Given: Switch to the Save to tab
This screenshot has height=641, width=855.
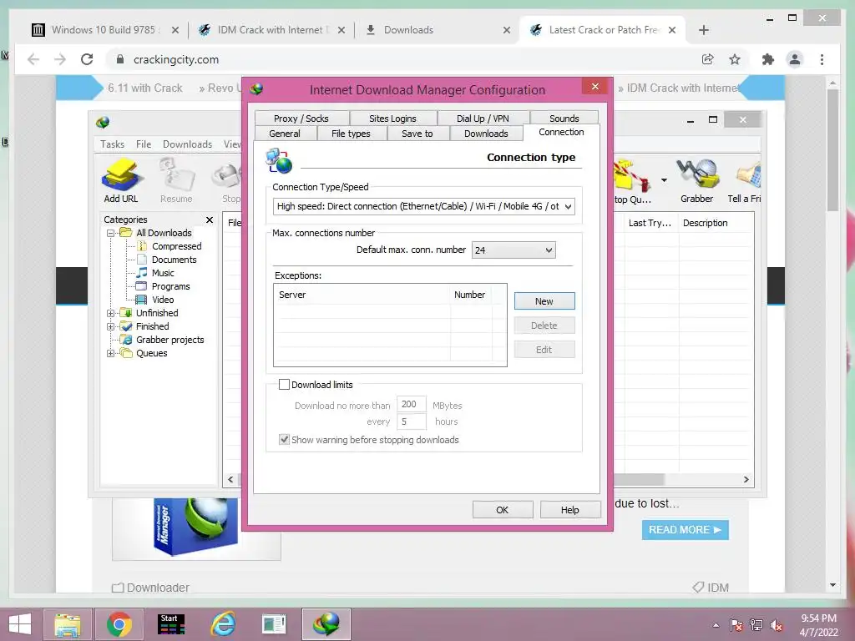Looking at the screenshot, I should click(x=417, y=134).
